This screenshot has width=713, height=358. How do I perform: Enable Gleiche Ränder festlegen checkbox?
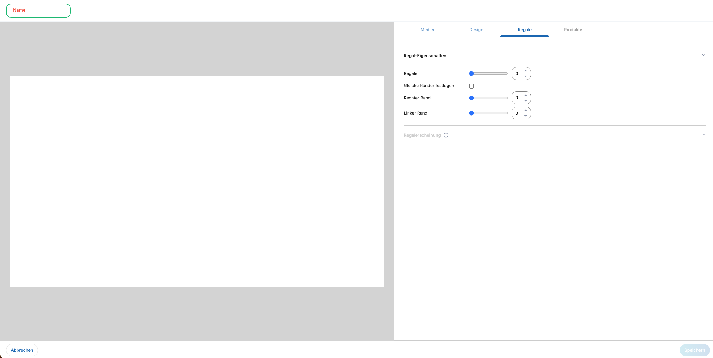click(x=471, y=86)
